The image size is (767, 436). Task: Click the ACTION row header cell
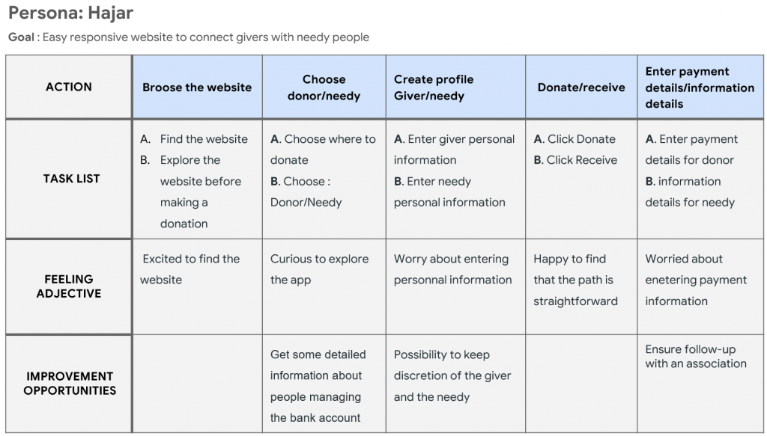tap(69, 87)
